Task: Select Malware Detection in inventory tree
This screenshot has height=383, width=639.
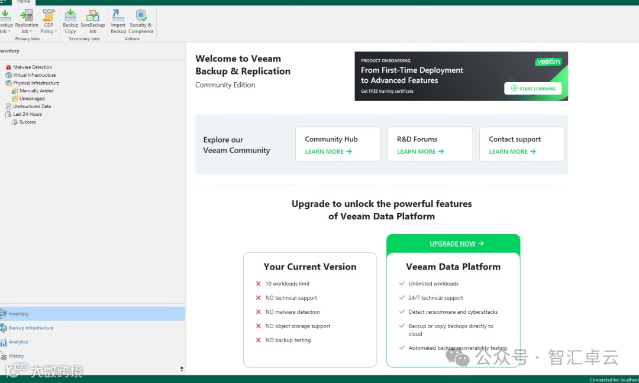Action: pos(33,67)
